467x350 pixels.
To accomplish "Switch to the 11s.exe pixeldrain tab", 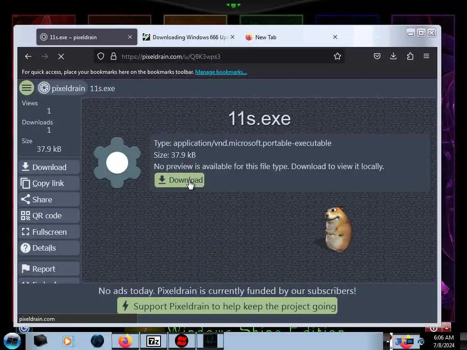I will 87,37.
